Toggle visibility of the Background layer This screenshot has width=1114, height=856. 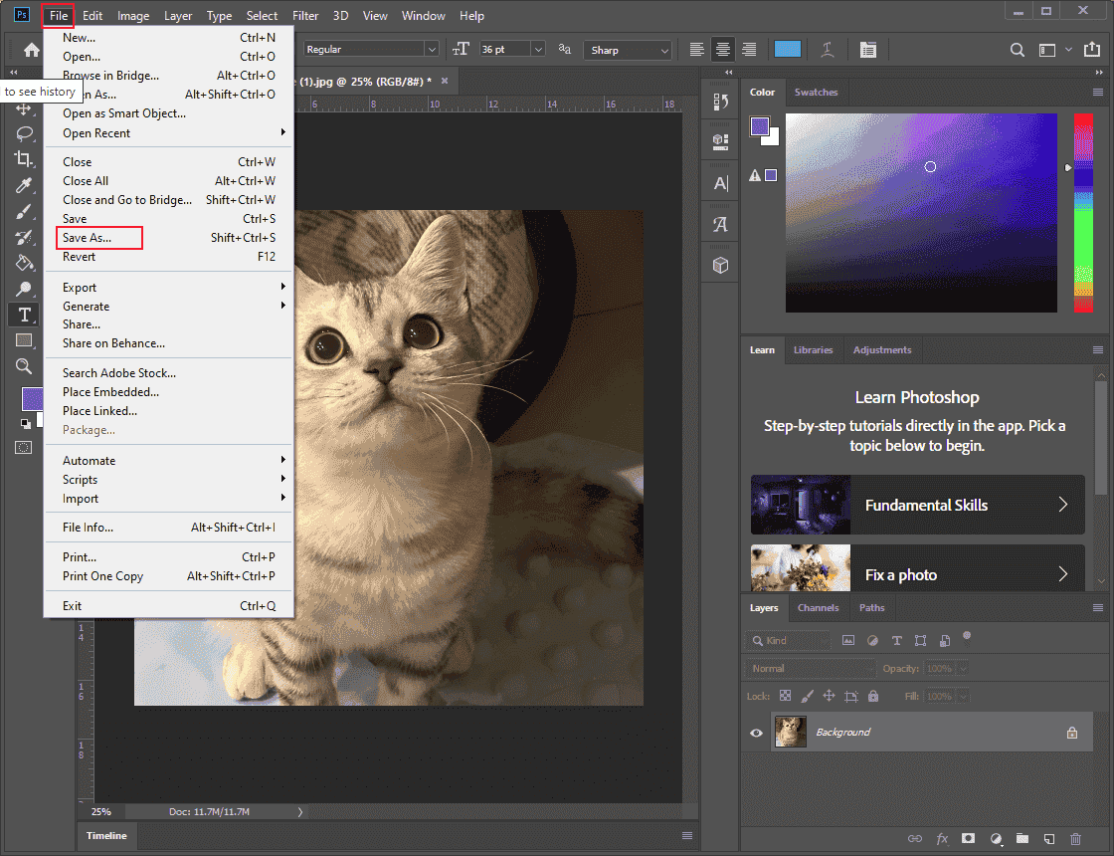(x=756, y=732)
